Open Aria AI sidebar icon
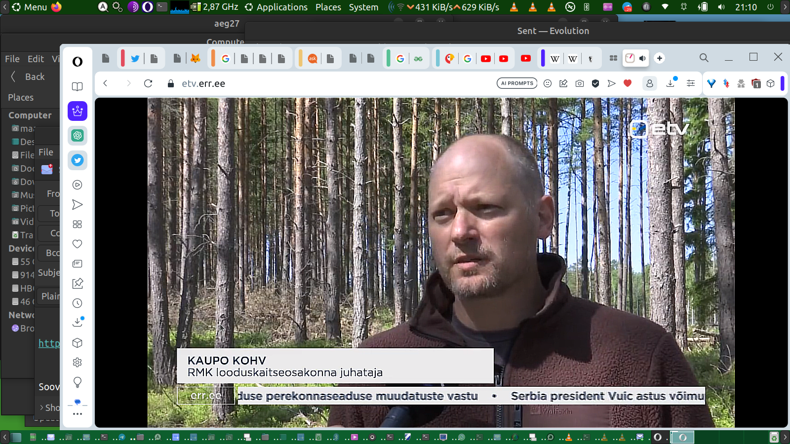 pyautogui.click(x=78, y=111)
